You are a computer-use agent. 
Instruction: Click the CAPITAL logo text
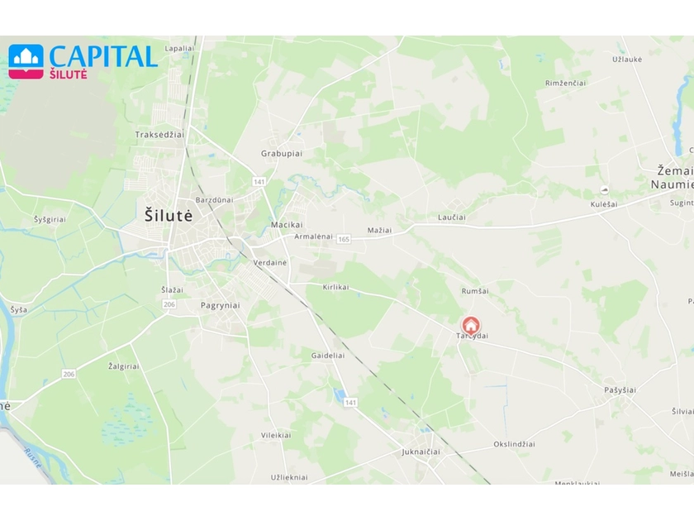(103, 56)
